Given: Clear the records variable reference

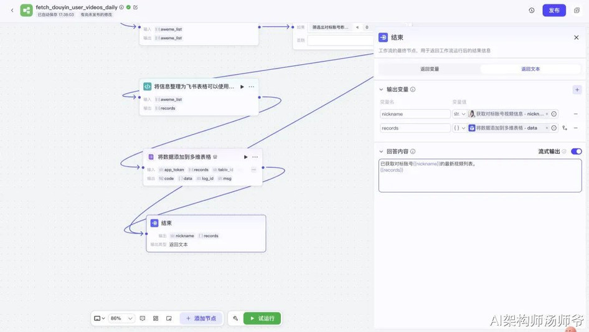Looking at the screenshot, I should pos(547,128).
